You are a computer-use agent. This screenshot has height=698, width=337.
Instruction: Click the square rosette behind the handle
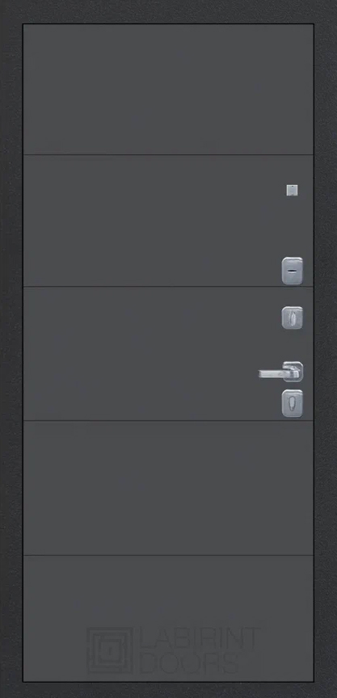click(x=293, y=372)
